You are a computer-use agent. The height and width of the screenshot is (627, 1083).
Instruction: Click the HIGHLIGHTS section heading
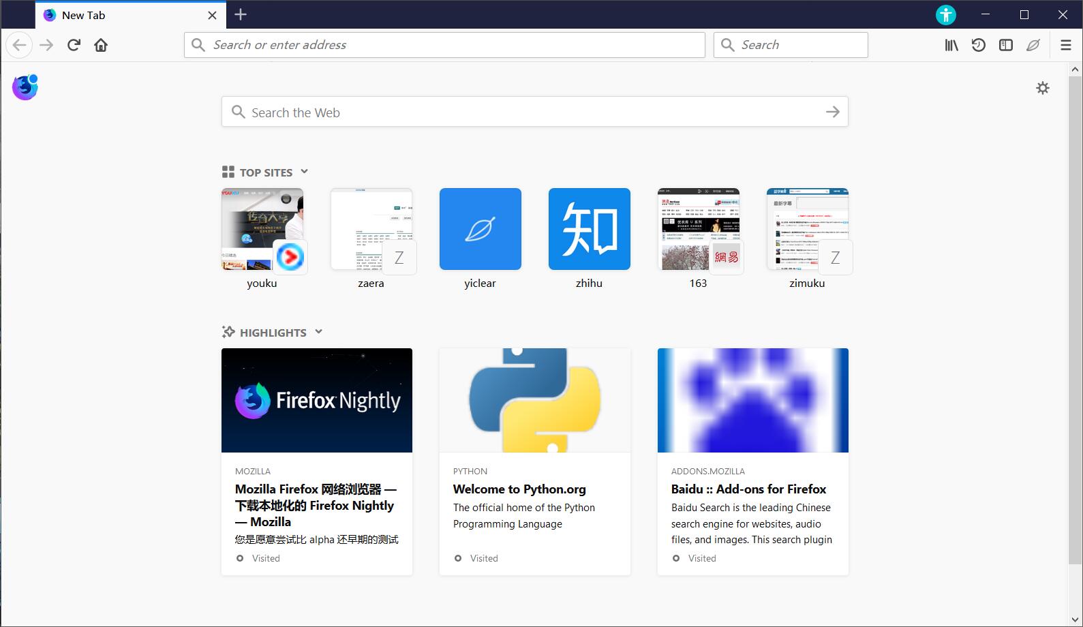(x=273, y=333)
